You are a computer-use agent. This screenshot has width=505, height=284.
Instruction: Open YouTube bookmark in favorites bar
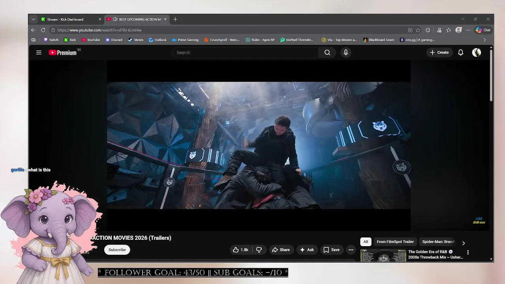(91, 40)
